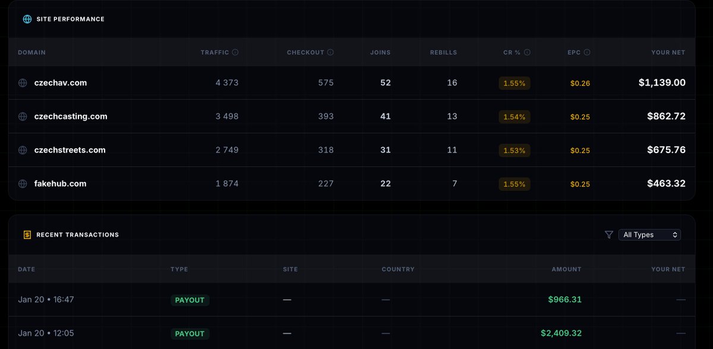Click the $862.72 net value

(x=666, y=117)
